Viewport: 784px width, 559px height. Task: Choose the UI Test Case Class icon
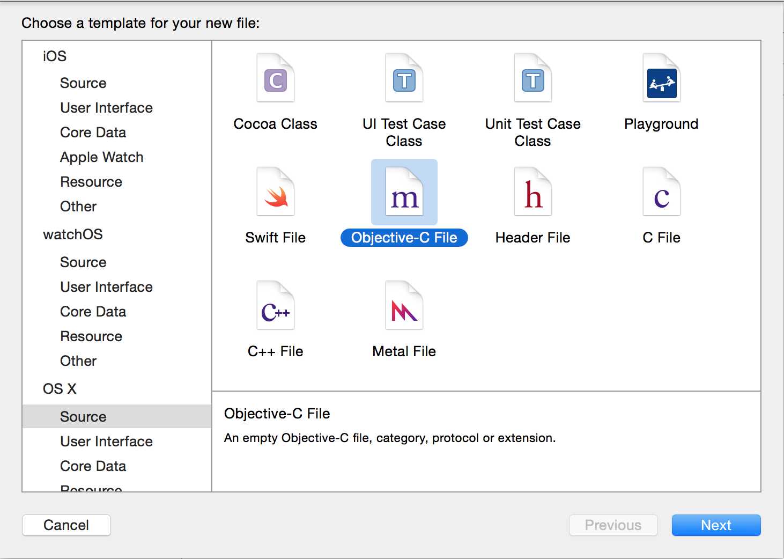point(404,78)
